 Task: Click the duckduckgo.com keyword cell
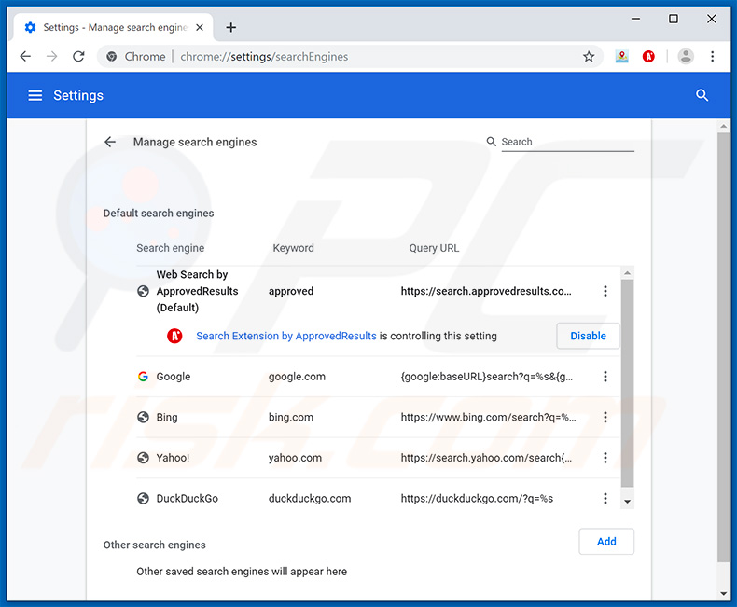click(x=310, y=499)
